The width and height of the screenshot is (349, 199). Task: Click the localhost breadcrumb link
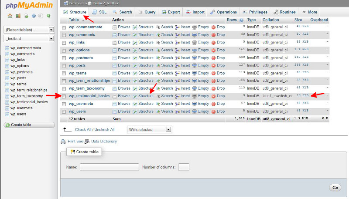[x=76, y=3]
